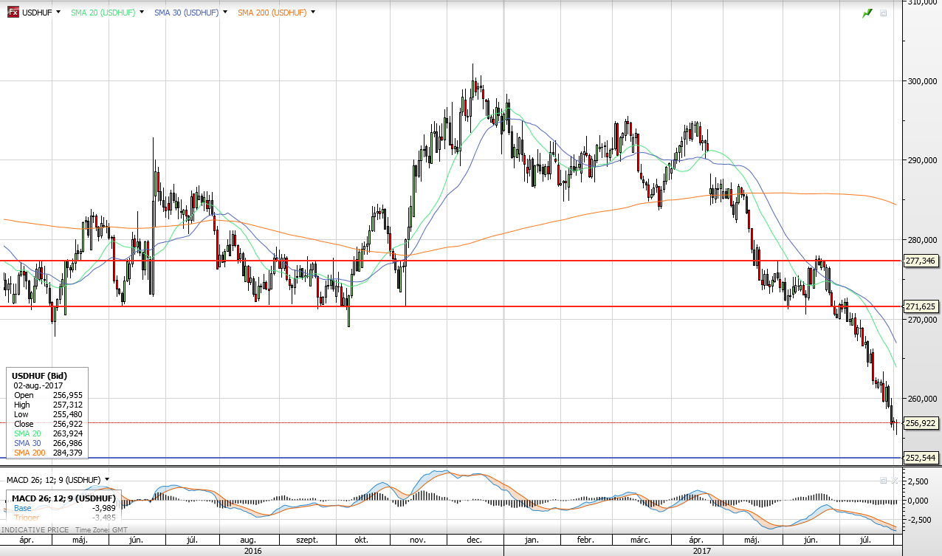
Task: Open the SMA 20 (USDHUF) dropdown arrow
Action: (141, 13)
